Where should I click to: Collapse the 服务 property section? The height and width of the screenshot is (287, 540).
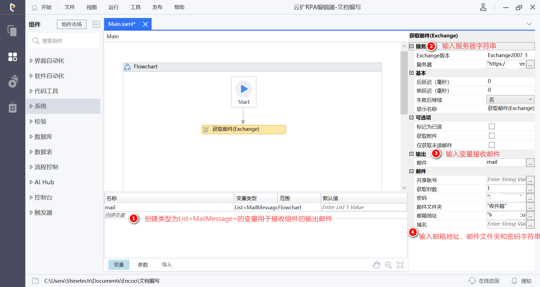(411, 46)
